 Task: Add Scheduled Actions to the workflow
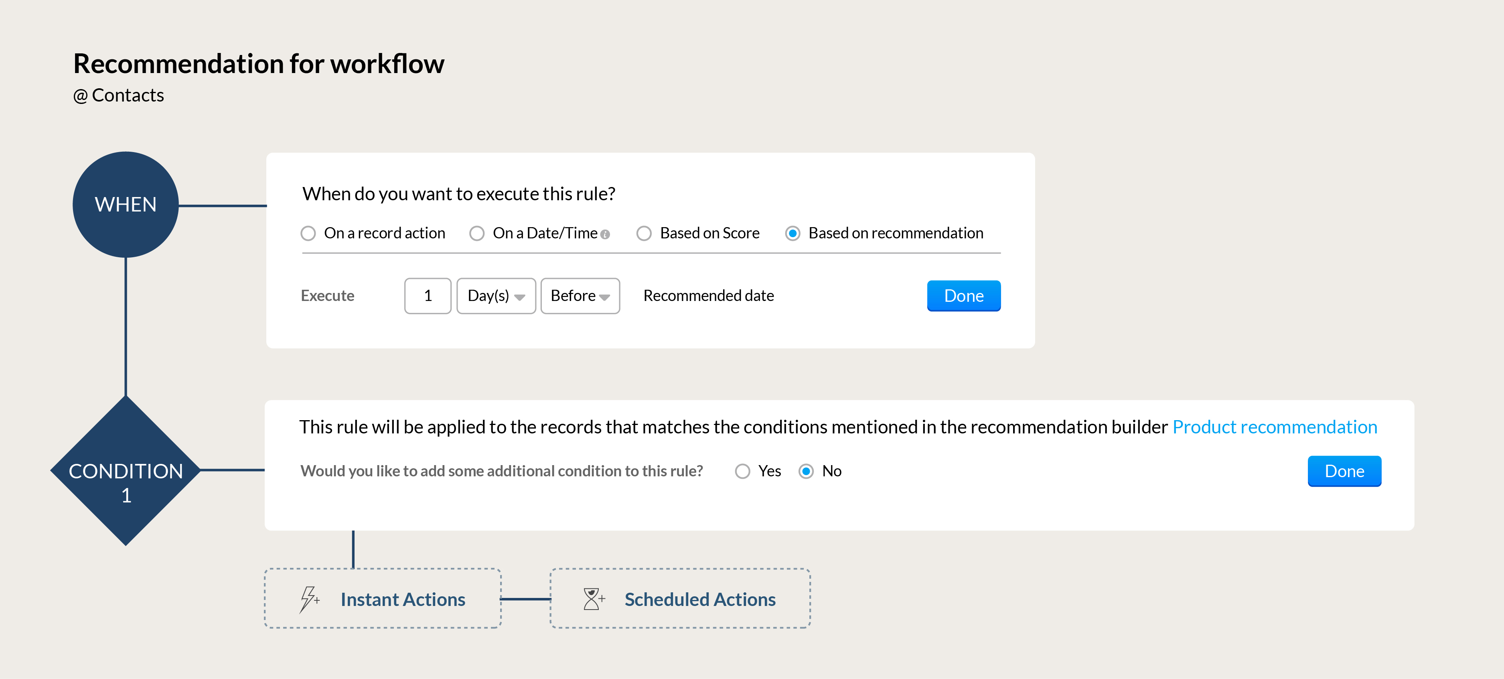click(699, 600)
